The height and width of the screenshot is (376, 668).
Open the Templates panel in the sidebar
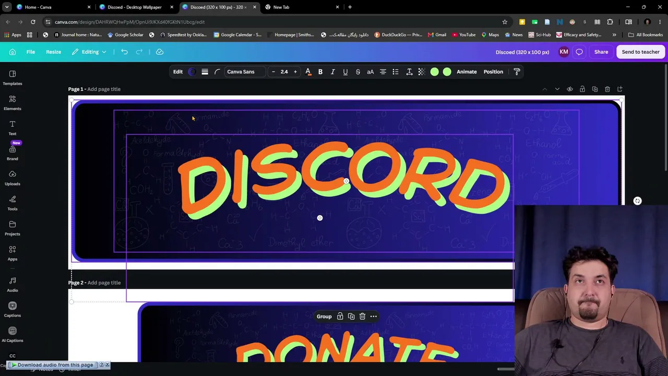point(13,77)
